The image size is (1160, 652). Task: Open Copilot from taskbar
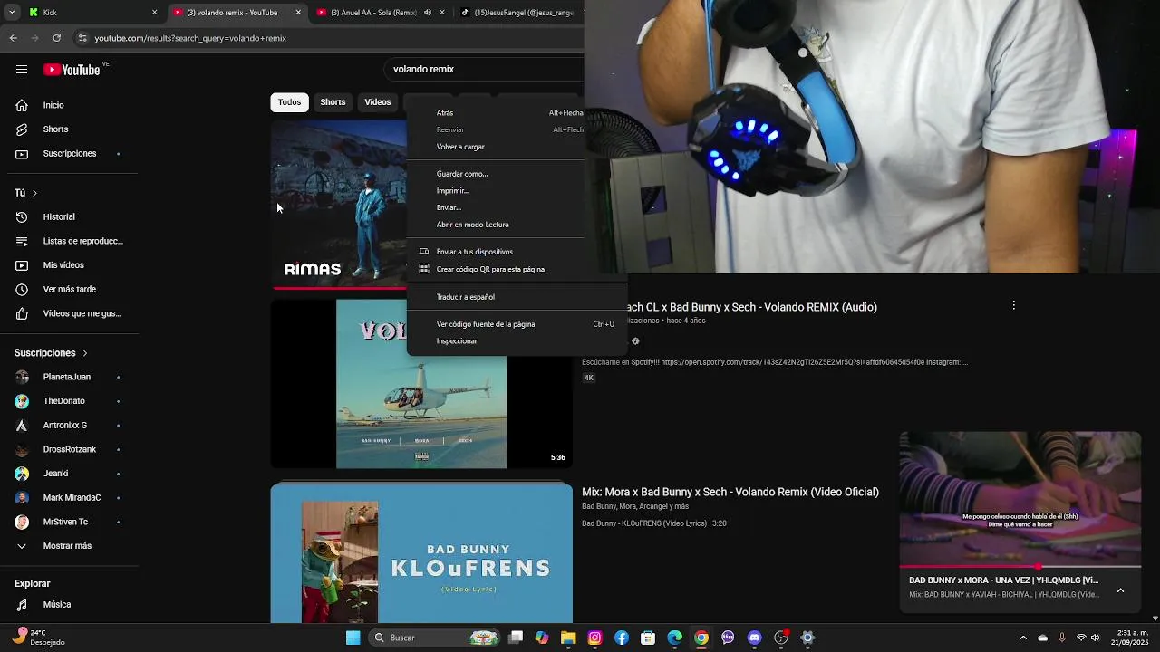tap(542, 638)
